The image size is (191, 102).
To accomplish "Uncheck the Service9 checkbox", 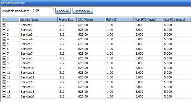I will [4, 63].
